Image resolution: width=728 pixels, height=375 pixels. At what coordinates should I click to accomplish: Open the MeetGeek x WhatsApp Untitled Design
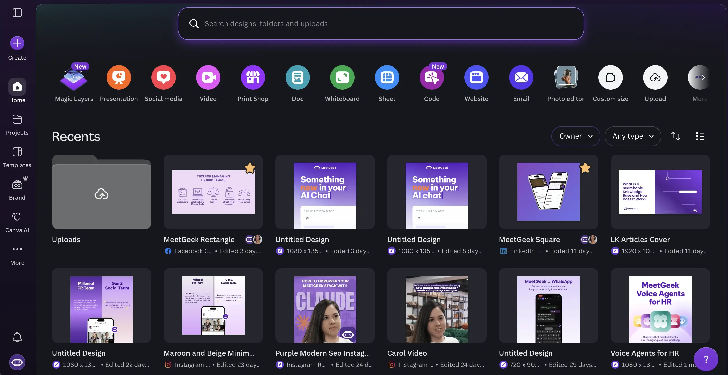(x=548, y=305)
